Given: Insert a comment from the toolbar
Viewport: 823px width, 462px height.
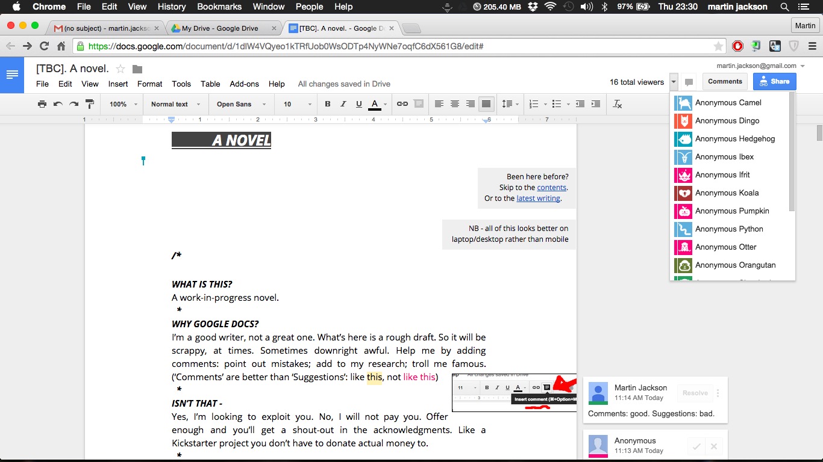Looking at the screenshot, I should (x=419, y=104).
